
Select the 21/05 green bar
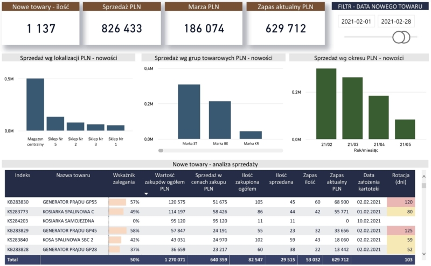405,129
